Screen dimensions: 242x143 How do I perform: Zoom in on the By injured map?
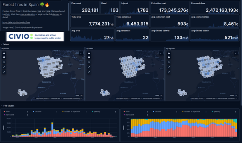point(169,53)
